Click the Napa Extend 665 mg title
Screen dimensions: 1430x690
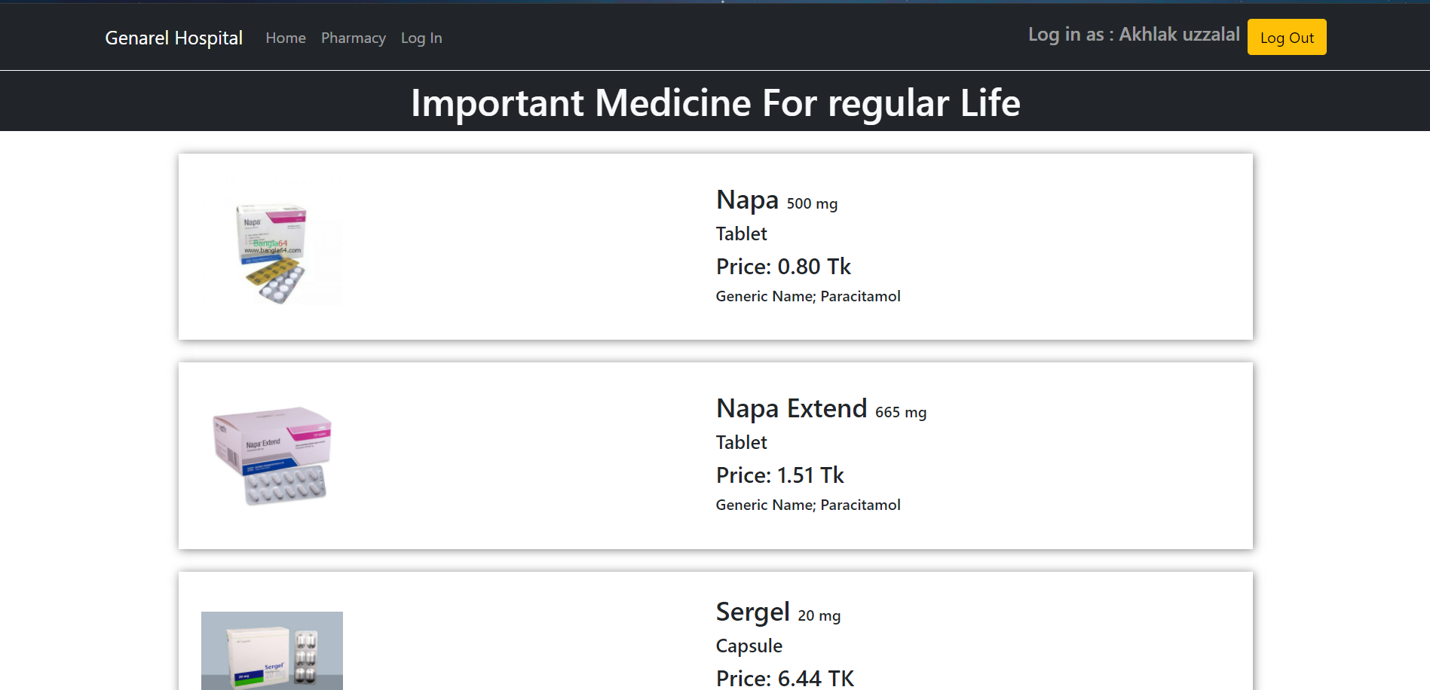point(821,409)
